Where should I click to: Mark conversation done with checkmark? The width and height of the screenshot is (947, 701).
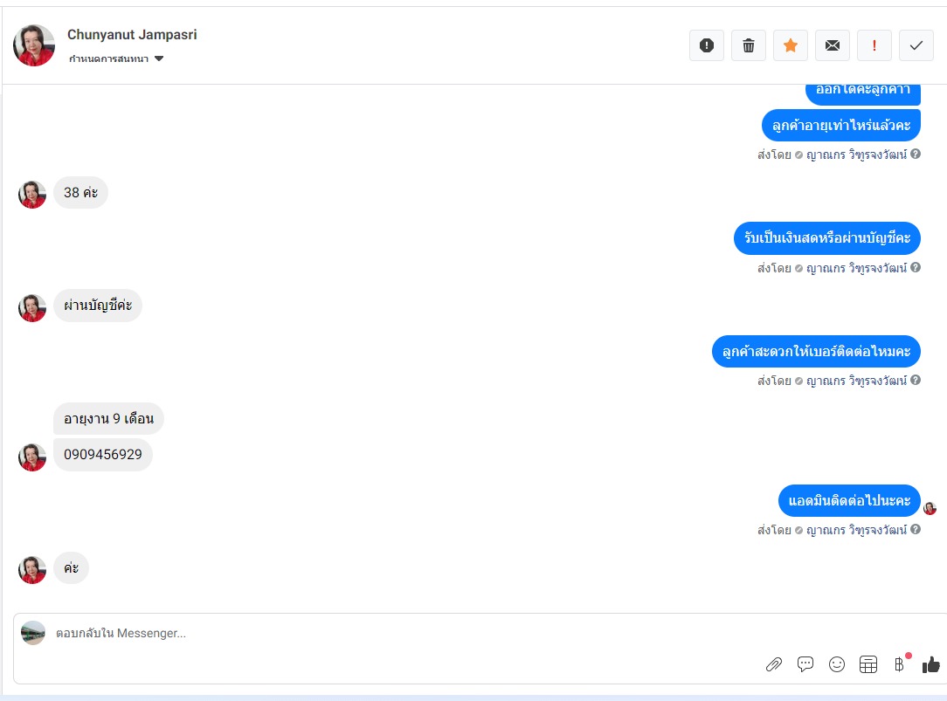916,45
